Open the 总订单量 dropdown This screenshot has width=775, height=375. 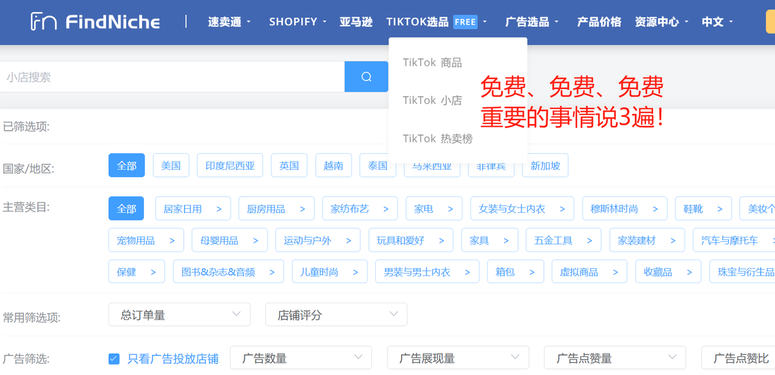point(180,315)
